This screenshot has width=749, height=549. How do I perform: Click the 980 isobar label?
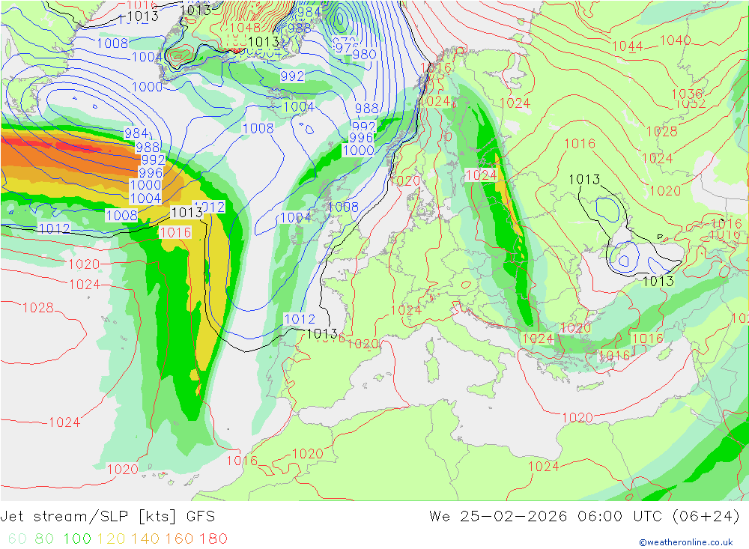[365, 55]
